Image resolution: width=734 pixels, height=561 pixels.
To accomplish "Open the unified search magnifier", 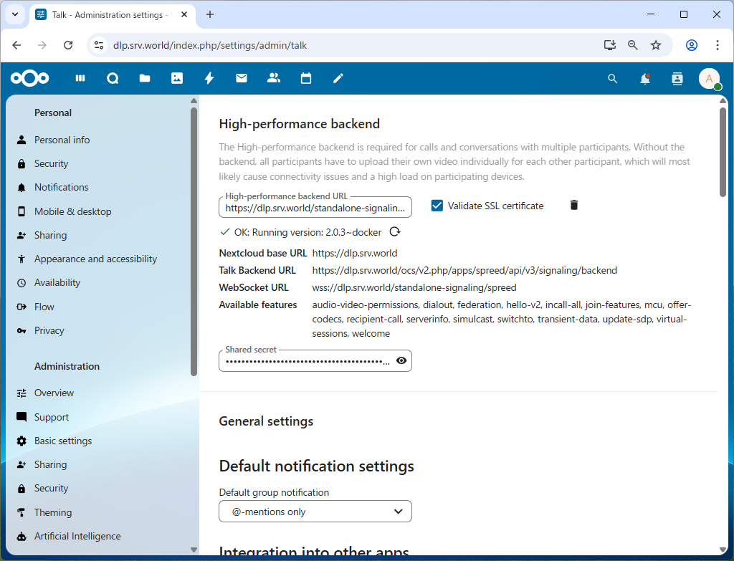I will 612,79.
